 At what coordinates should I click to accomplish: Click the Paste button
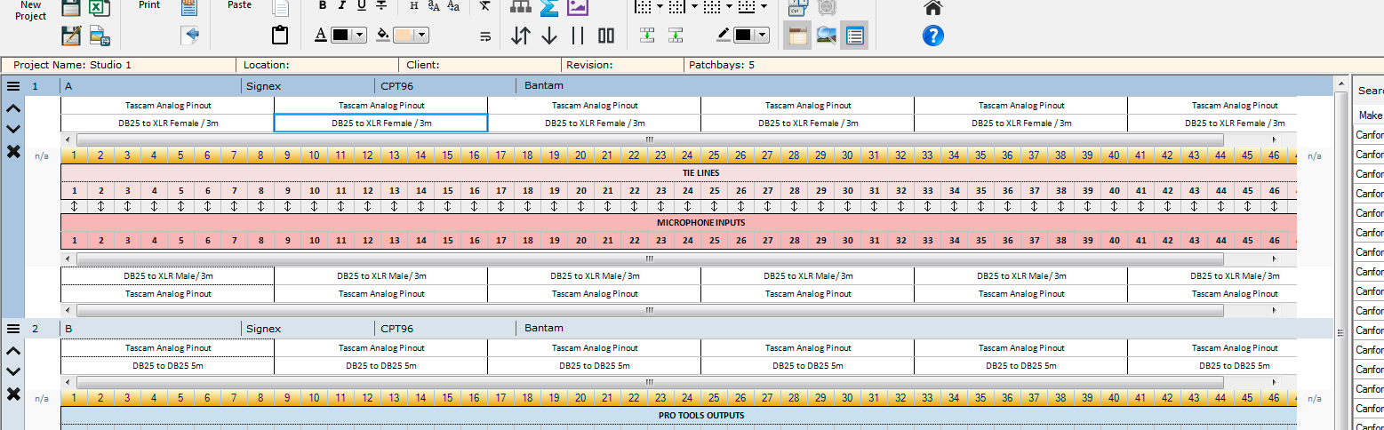[x=239, y=4]
